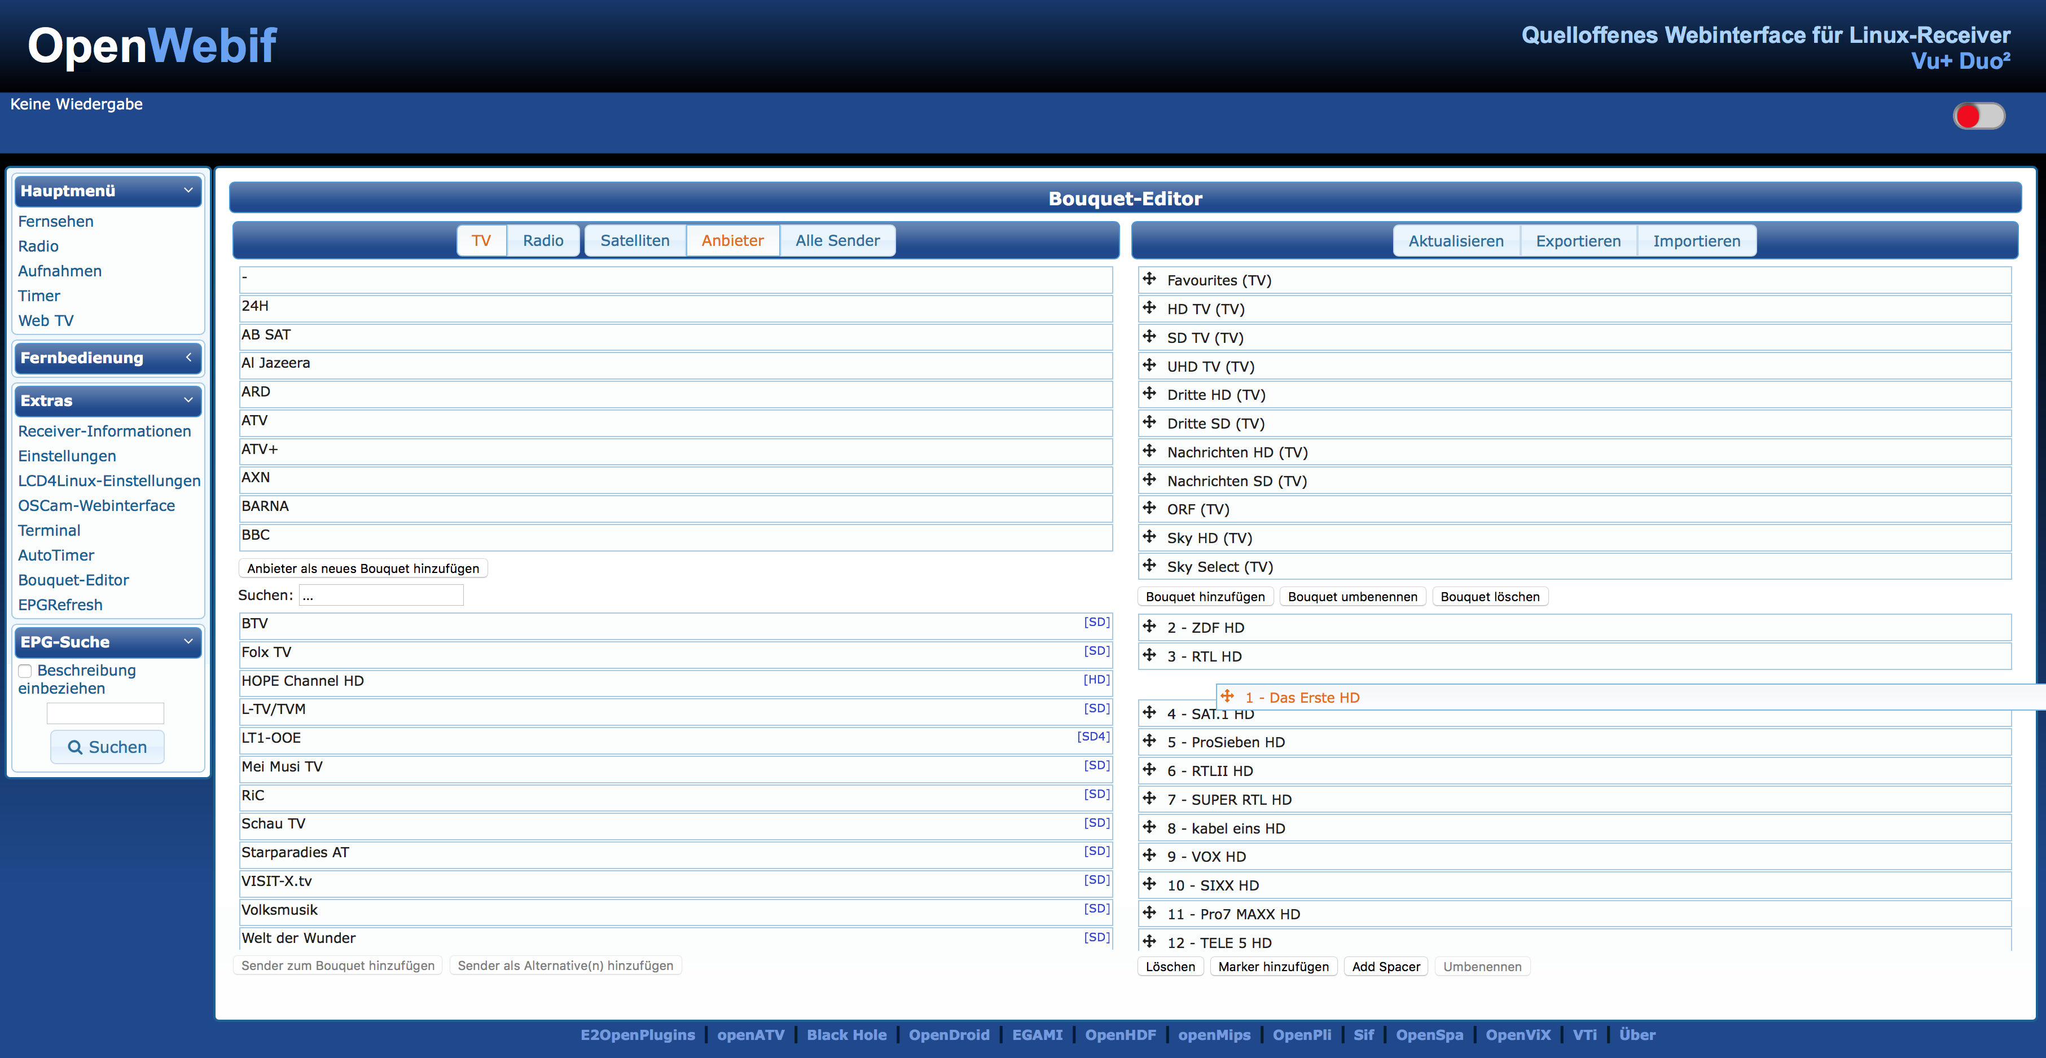Image resolution: width=2046 pixels, height=1058 pixels.
Task: Enable Beschreibung einbeziehen checkbox
Action: 25,672
